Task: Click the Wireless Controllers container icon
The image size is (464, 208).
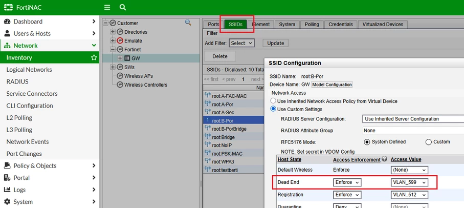Action: click(120, 85)
